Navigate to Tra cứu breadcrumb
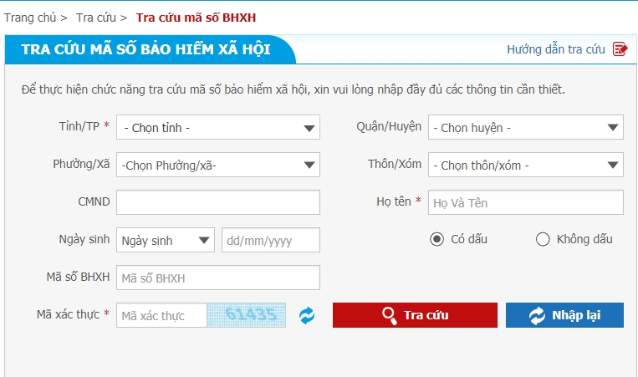Viewport: 638px width, 377px height. tap(95, 17)
